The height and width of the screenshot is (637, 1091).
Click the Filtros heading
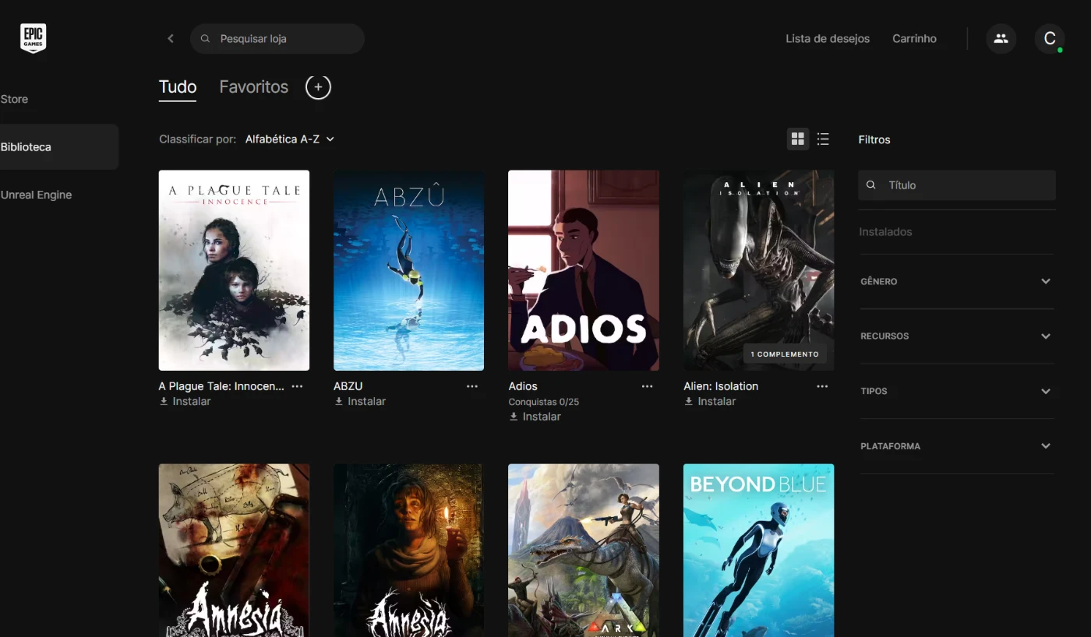874,139
